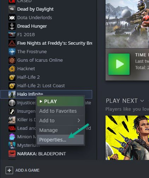This screenshot has height=178, width=149.
Task: Click the Guns of Icarus Online icon
Action: coord(12,60)
